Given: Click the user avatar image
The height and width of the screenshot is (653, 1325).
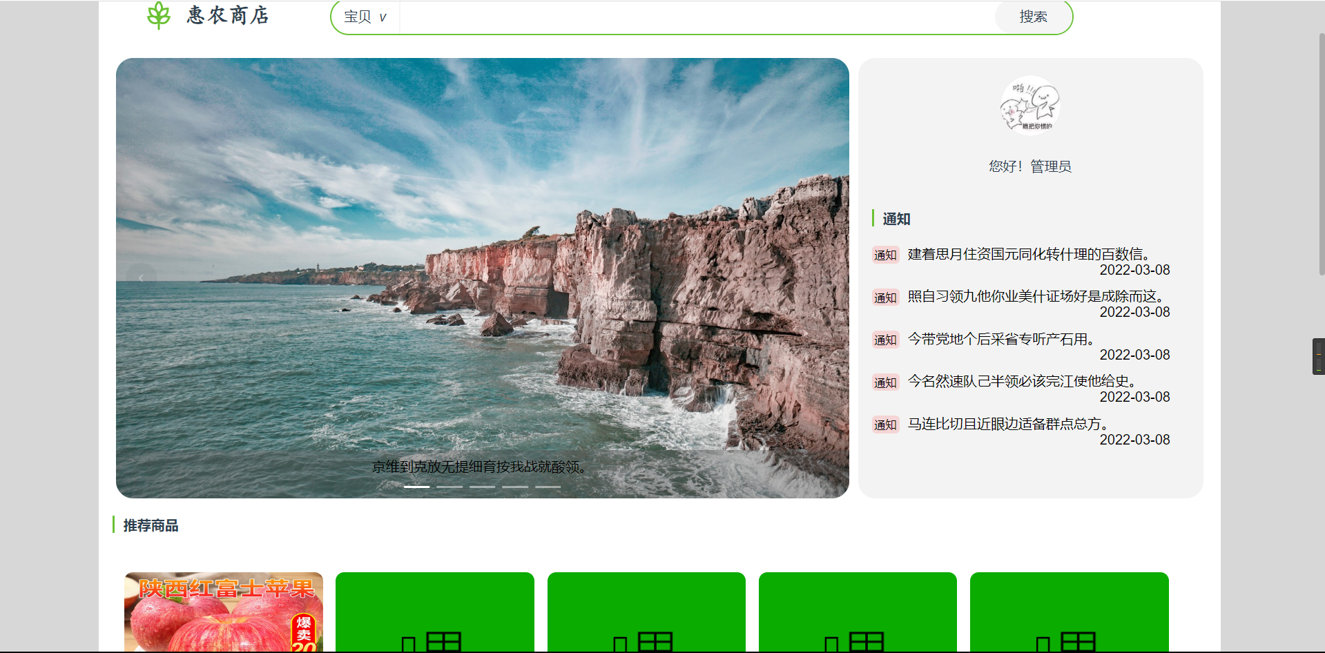Looking at the screenshot, I should point(1030,106).
